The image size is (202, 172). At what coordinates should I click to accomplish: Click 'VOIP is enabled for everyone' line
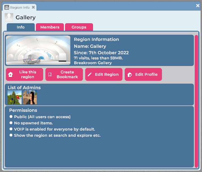(x=55, y=129)
